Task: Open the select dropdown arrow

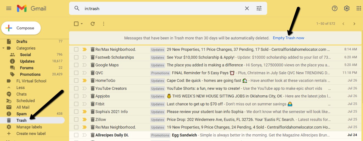Action: tap(82, 24)
